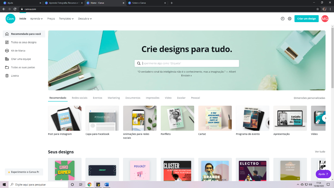
Task: Switch to the Sobre o Canva browser tab
Action: [x=146, y=3]
